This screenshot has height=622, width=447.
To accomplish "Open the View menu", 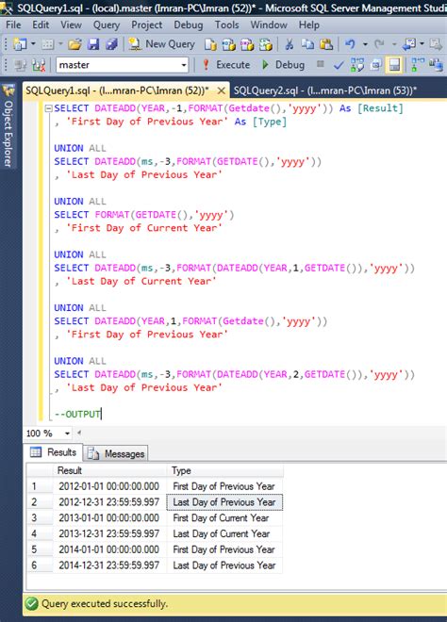I will (71, 25).
